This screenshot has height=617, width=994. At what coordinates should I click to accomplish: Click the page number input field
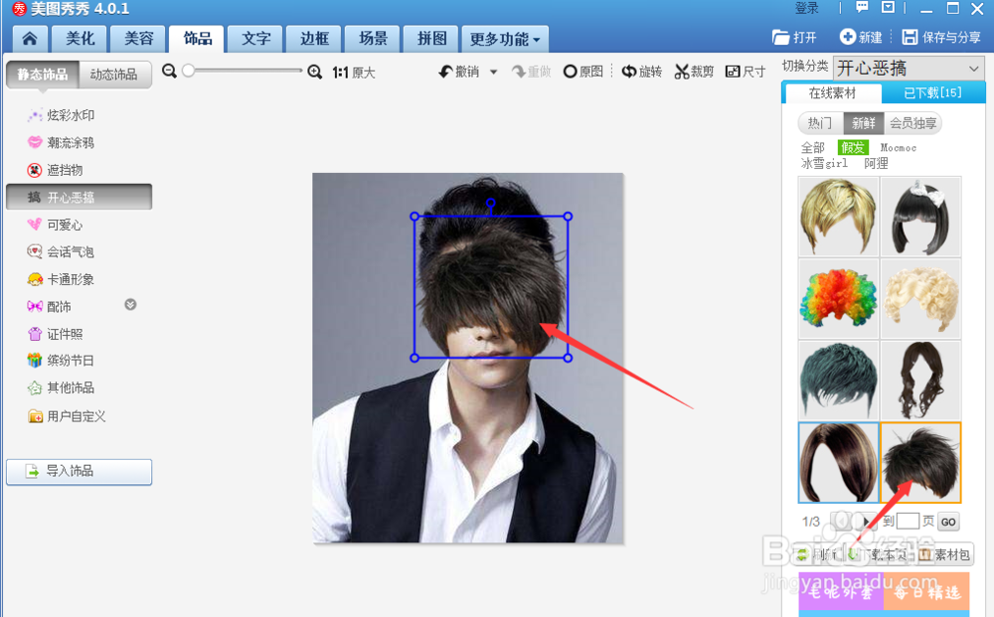908,521
